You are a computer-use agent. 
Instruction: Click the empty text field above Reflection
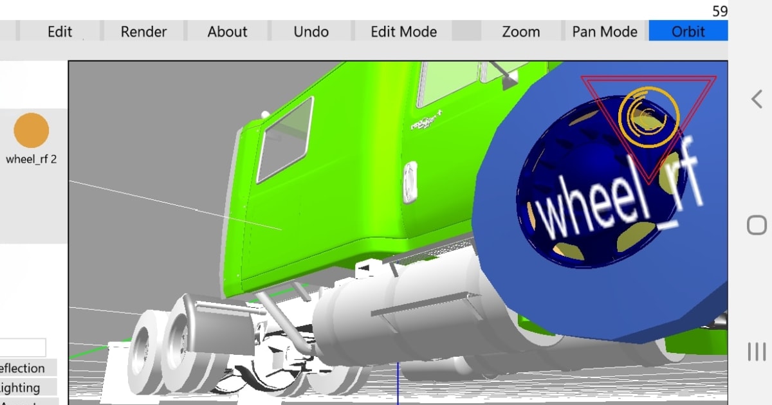pyautogui.click(x=23, y=348)
